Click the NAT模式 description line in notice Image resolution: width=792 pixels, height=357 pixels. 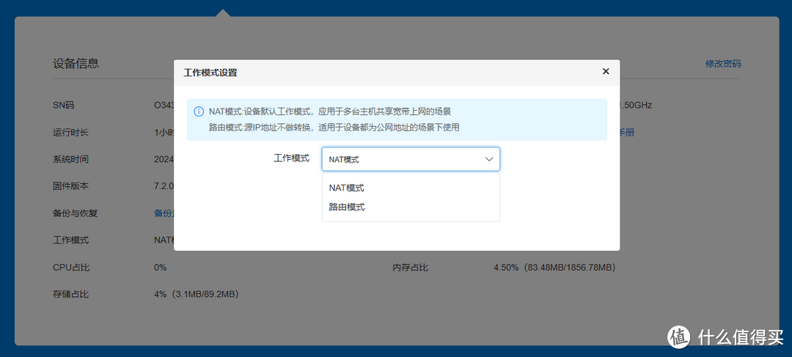330,111
